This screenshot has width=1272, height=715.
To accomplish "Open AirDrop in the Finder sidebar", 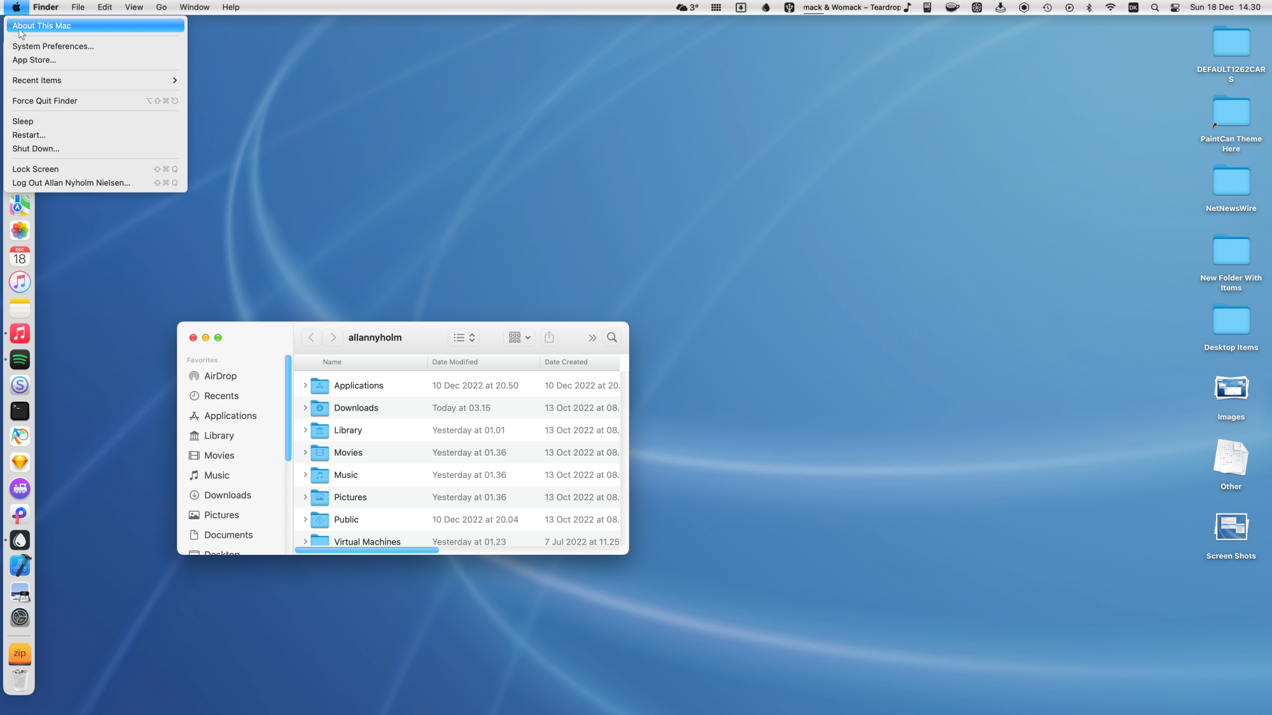I will pyautogui.click(x=220, y=376).
